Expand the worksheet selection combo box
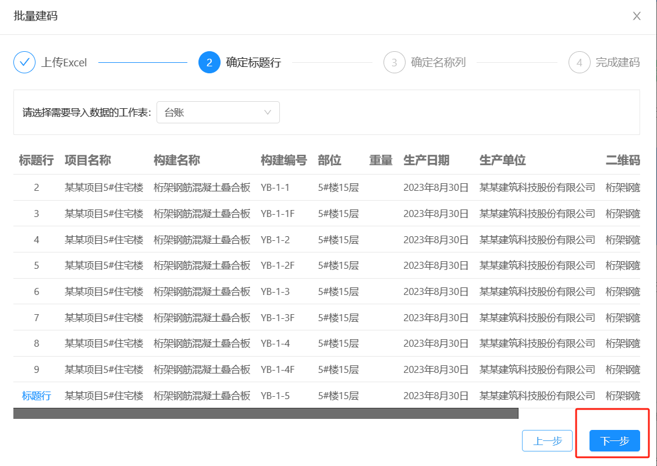This screenshot has height=466, width=657. click(218, 112)
